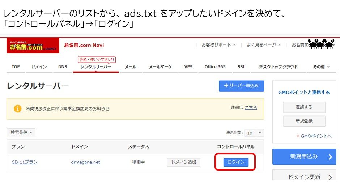Click the ステータス column header

(138, 146)
